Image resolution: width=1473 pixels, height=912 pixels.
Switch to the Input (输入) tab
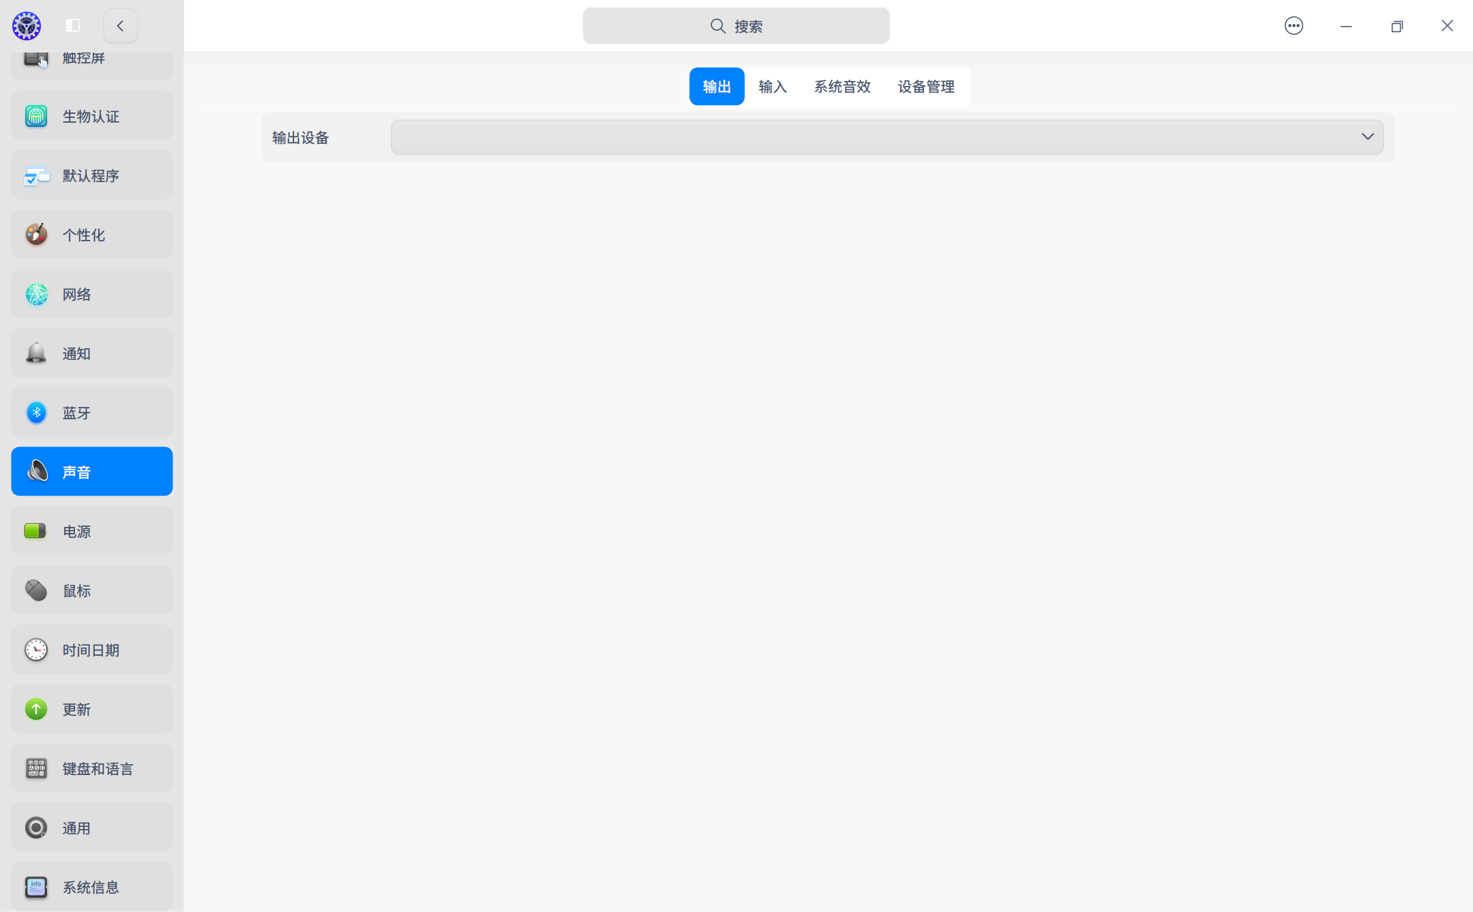773,87
